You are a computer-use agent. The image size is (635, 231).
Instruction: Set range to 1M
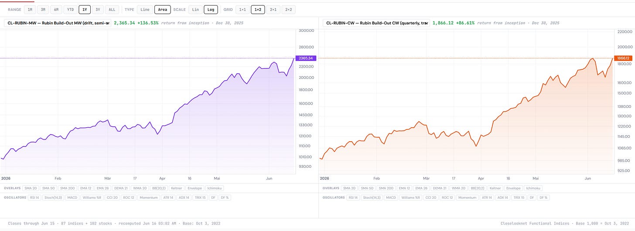30,10
